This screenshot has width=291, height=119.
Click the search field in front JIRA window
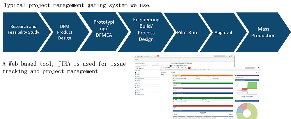click(250, 68)
